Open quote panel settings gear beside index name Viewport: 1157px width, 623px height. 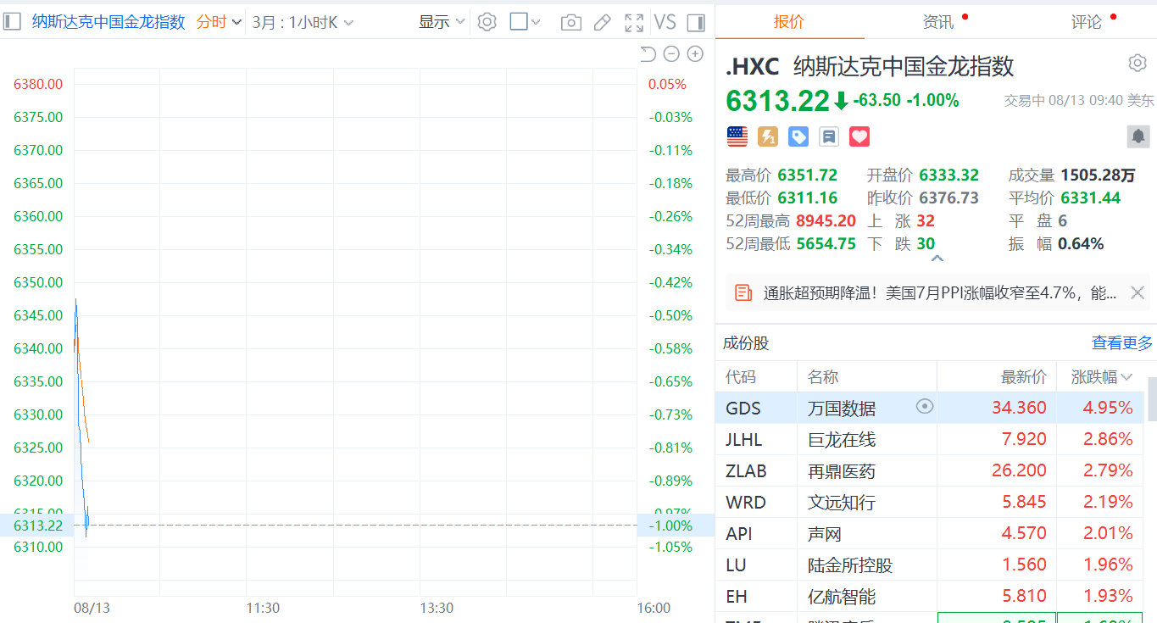pos(1137,64)
